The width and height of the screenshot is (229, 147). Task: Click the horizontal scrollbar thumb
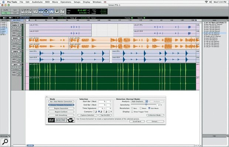30,146
